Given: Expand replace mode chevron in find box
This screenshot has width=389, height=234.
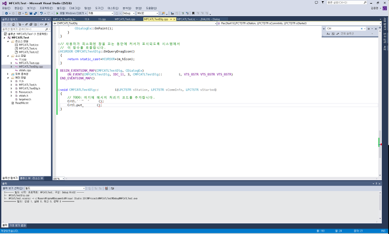Looking at the screenshot, I should tap(324, 29).
